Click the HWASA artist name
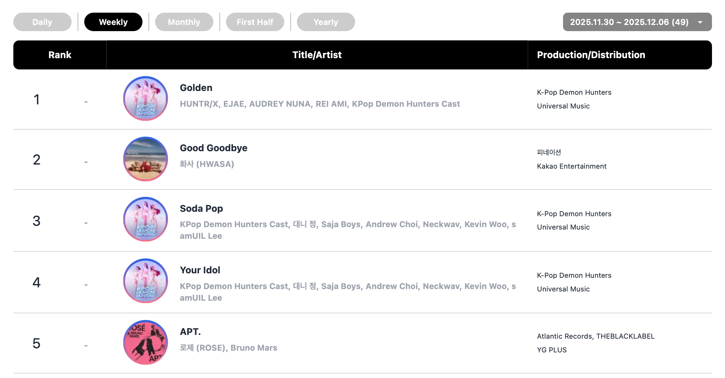725x378 pixels. (207, 164)
